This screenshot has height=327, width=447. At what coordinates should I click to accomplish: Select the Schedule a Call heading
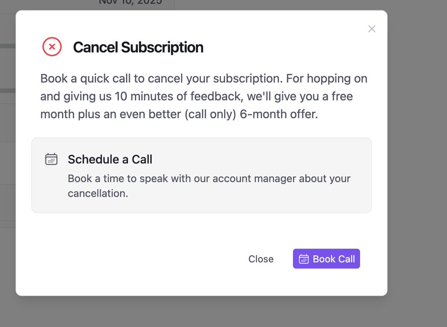click(110, 159)
